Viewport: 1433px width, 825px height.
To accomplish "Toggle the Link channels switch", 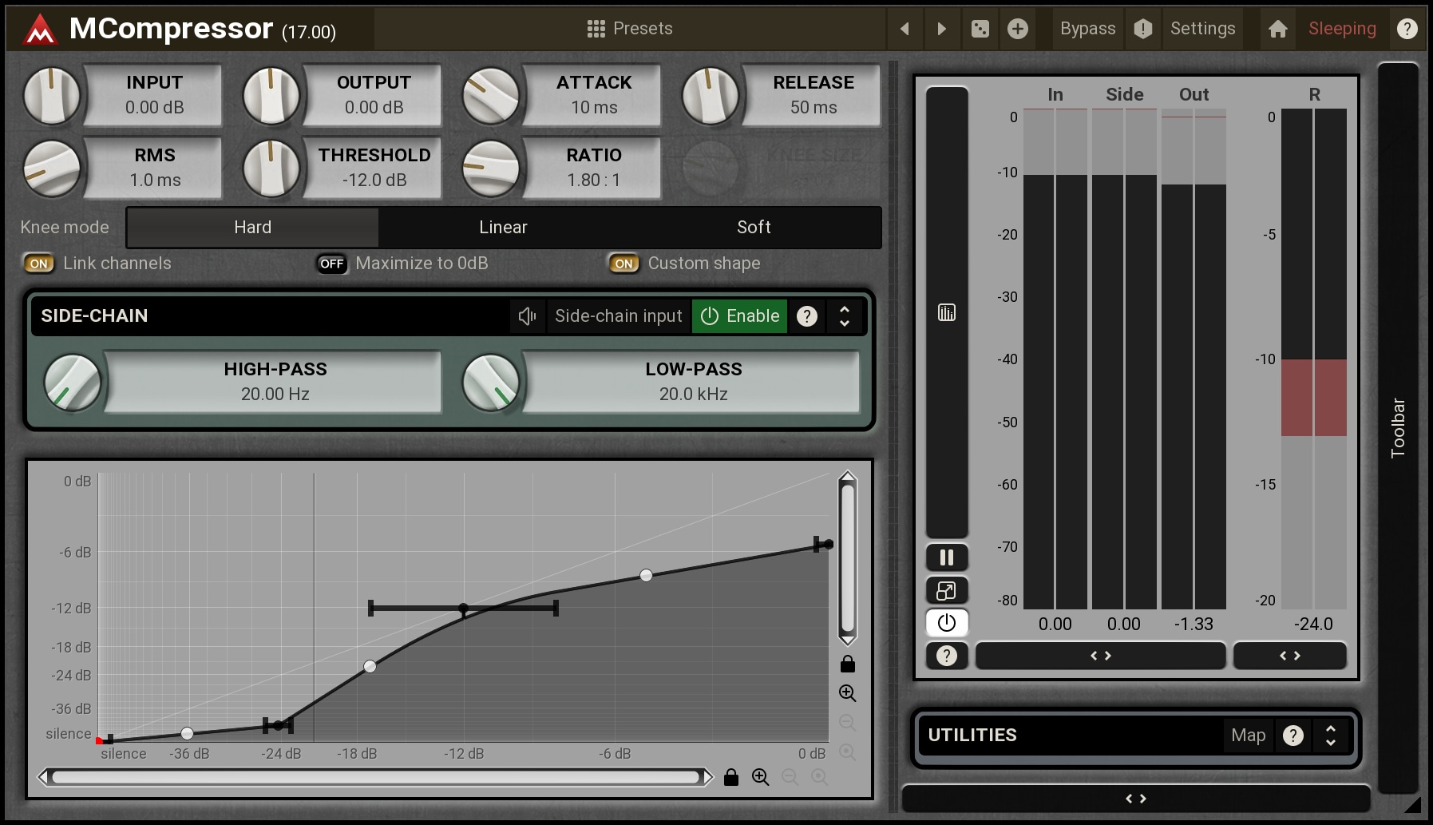I will click(x=39, y=264).
